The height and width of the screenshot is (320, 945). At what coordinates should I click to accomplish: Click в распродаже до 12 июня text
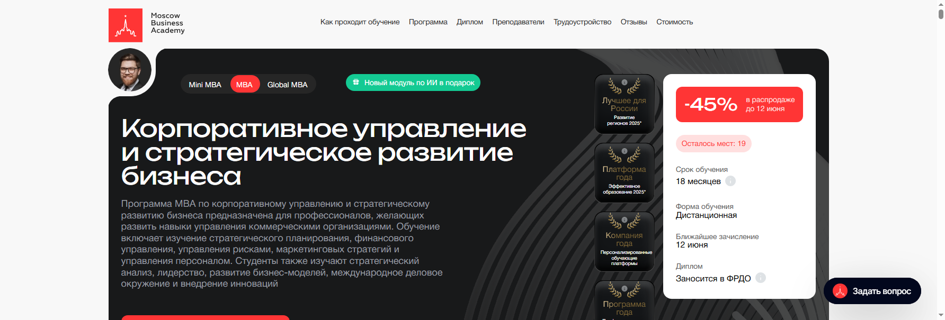770,104
